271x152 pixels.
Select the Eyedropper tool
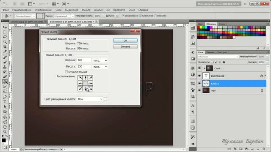click(5, 52)
